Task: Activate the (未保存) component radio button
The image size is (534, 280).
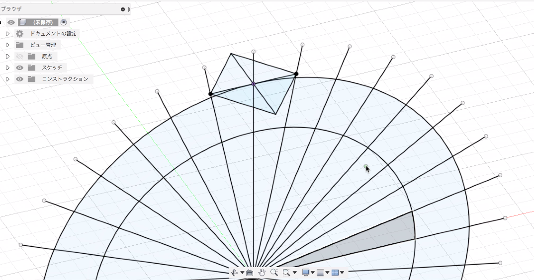Action: point(63,22)
